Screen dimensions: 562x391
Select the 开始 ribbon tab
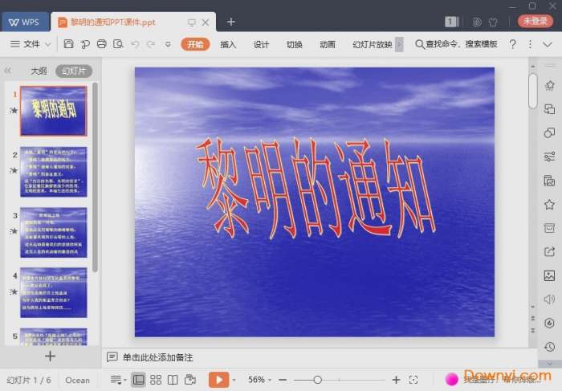point(195,44)
